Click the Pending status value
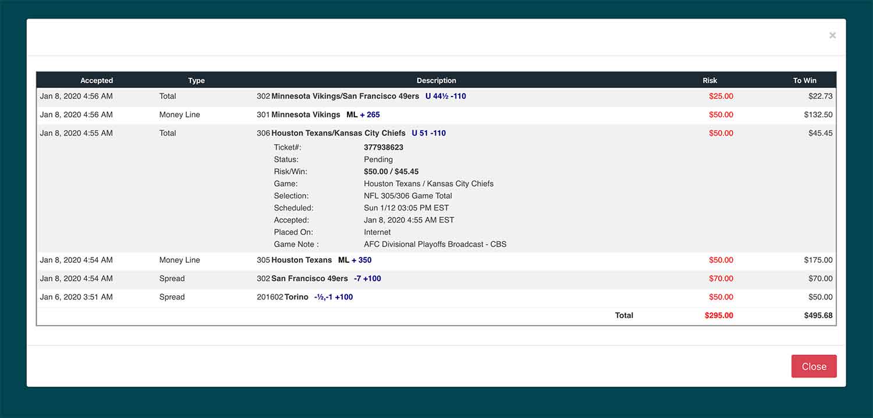Screen dimensions: 873x418 pos(378,159)
